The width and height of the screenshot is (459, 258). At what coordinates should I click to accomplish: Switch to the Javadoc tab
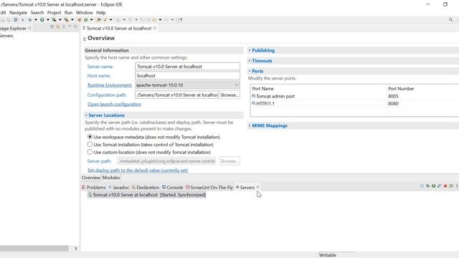(118, 187)
